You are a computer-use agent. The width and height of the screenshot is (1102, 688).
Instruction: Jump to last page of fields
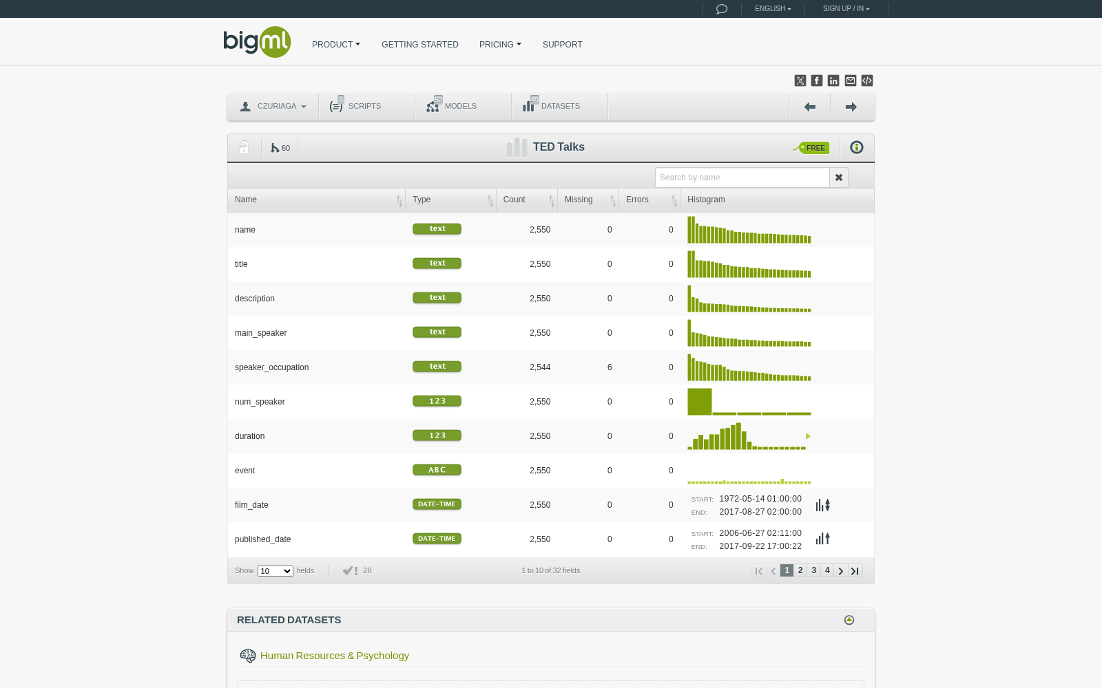tap(855, 570)
